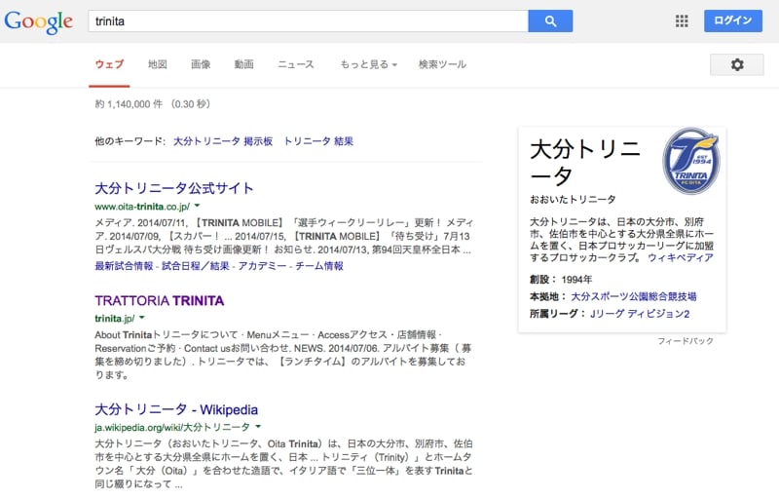Switch to the 地図 tab

click(158, 64)
